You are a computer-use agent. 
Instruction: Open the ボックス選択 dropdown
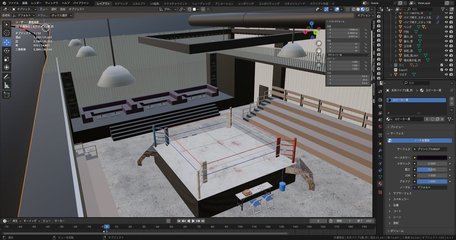pyautogui.click(x=61, y=16)
